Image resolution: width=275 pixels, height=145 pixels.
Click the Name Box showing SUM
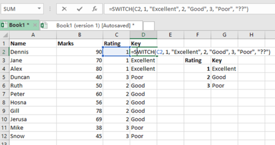[22, 9]
